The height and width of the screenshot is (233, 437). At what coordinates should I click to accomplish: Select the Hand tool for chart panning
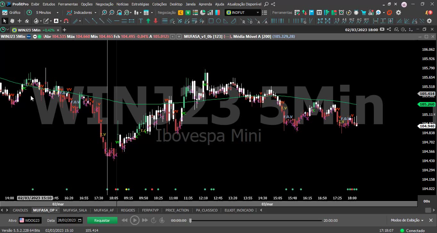pos(12,21)
